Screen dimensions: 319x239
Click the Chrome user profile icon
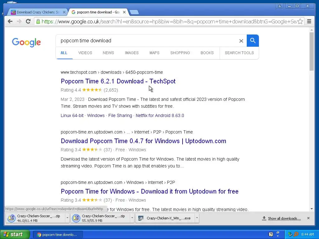[x=280, y=6]
